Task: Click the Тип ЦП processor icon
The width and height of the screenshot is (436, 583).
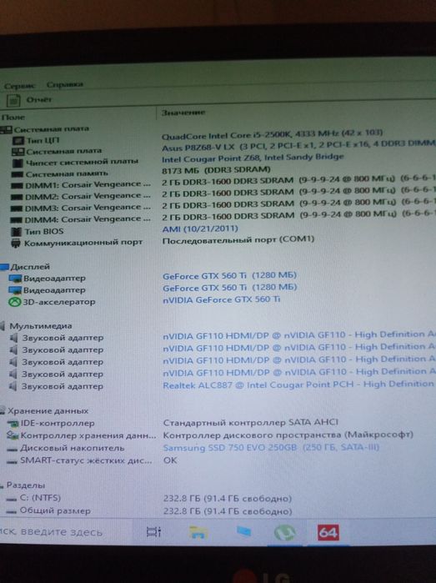Action: click(x=18, y=141)
